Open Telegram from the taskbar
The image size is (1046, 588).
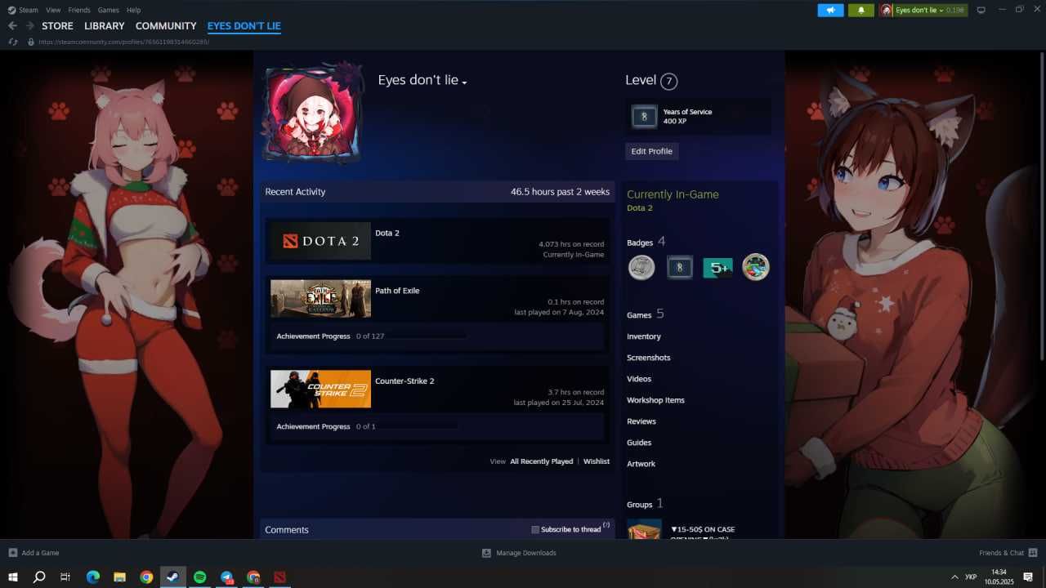pos(226,577)
